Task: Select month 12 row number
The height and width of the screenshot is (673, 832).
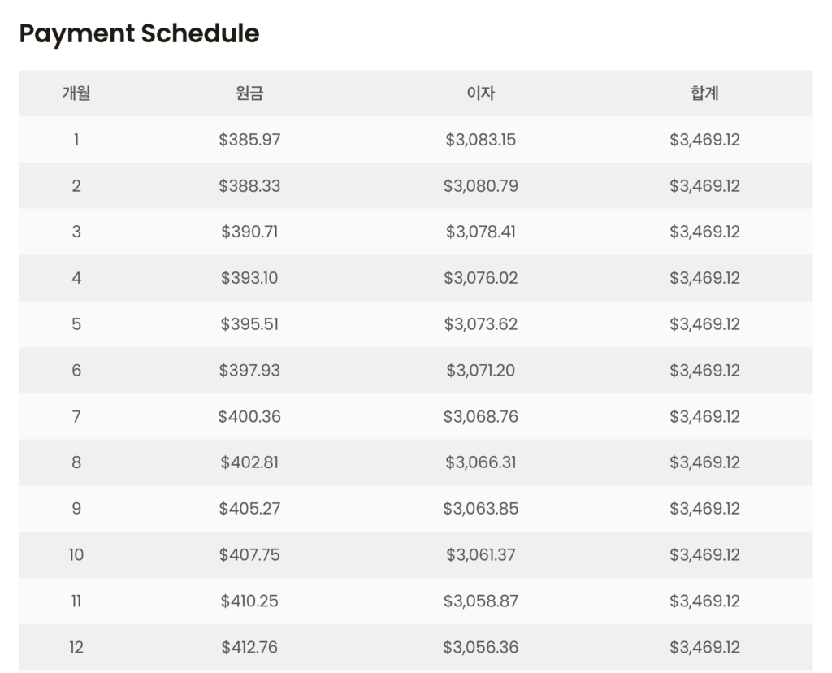Action: 76,648
